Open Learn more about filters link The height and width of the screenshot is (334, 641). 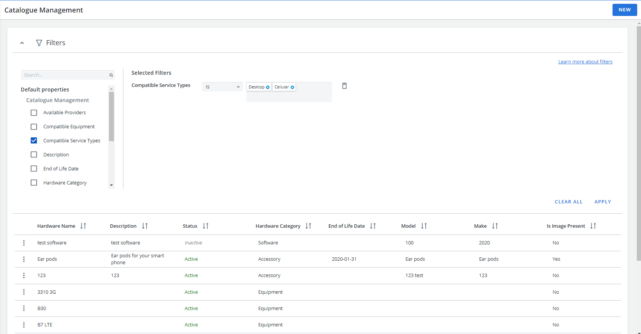pyautogui.click(x=585, y=62)
